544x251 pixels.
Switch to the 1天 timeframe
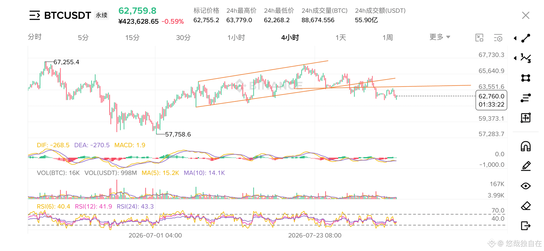(x=341, y=38)
